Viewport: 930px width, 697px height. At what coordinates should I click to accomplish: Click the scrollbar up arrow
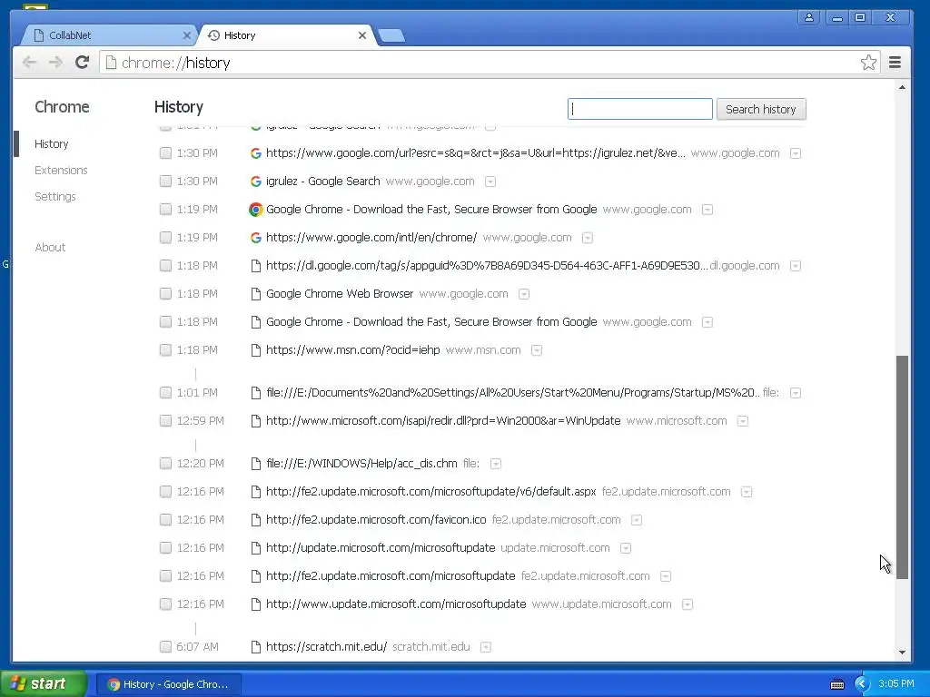point(902,87)
